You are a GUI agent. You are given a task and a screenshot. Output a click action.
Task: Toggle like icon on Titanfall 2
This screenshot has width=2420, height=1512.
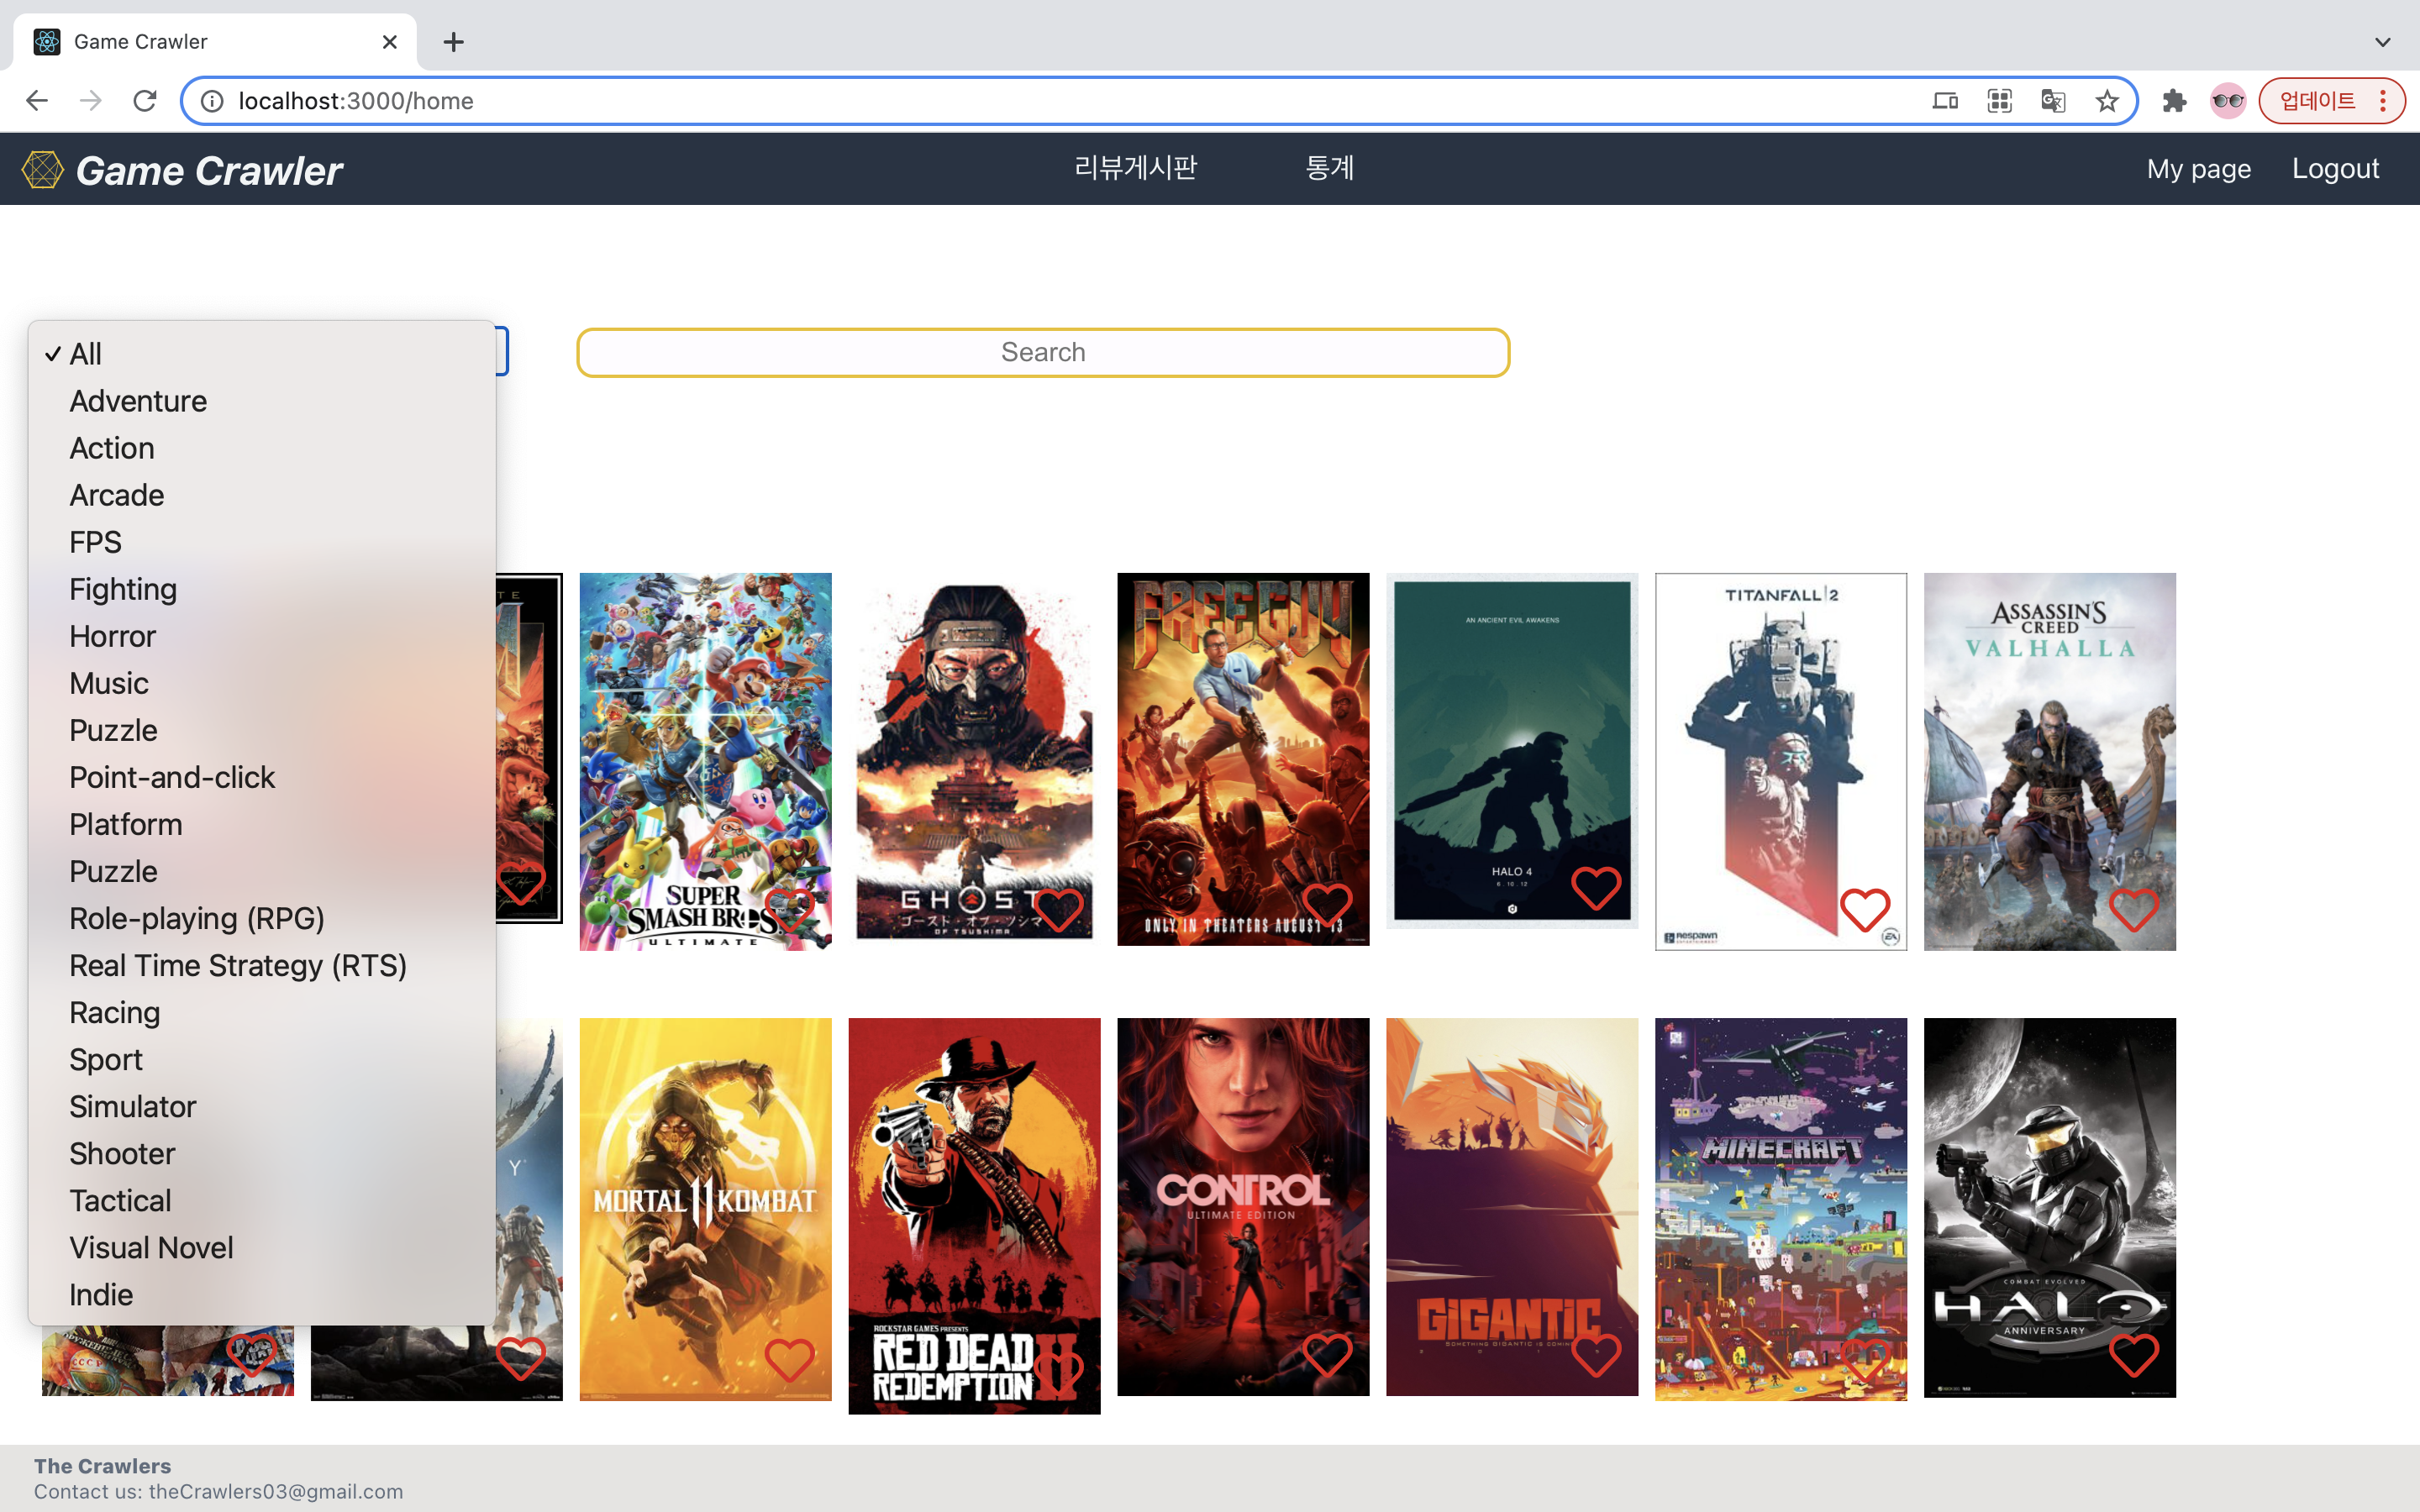1866,909
